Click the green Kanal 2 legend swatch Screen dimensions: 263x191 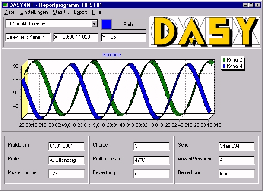pyautogui.click(x=224, y=60)
